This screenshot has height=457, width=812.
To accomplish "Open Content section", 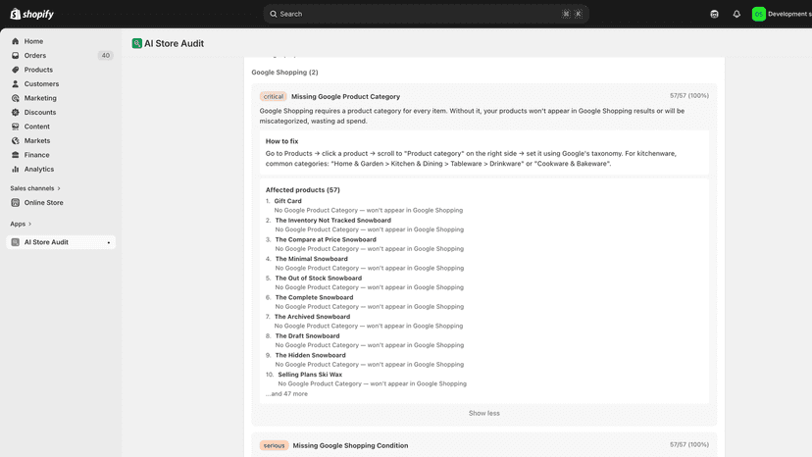I will coord(36,127).
